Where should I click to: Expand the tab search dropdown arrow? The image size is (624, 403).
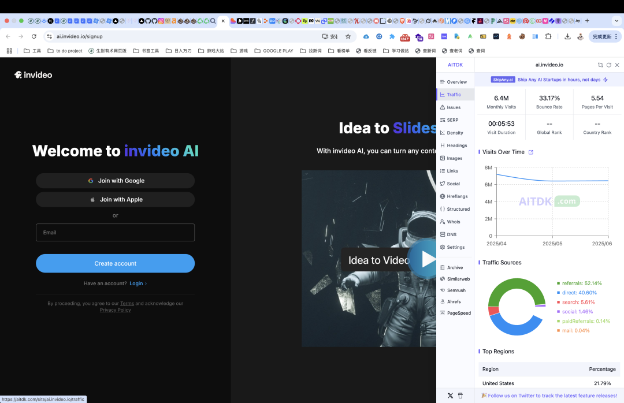click(x=617, y=21)
